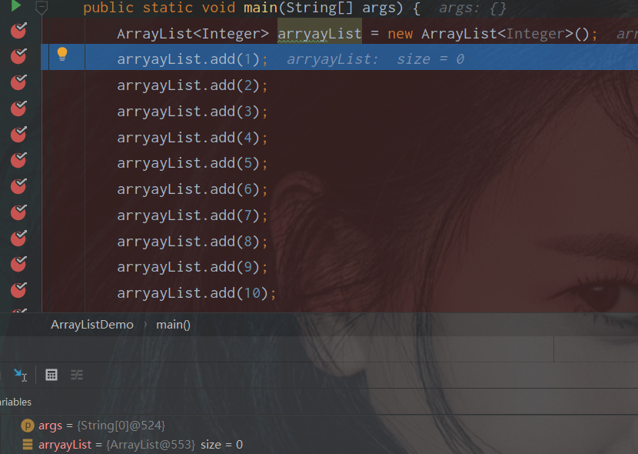Click the {ArrayList@553} value text
The height and width of the screenshot is (454, 638).
pyautogui.click(x=151, y=445)
